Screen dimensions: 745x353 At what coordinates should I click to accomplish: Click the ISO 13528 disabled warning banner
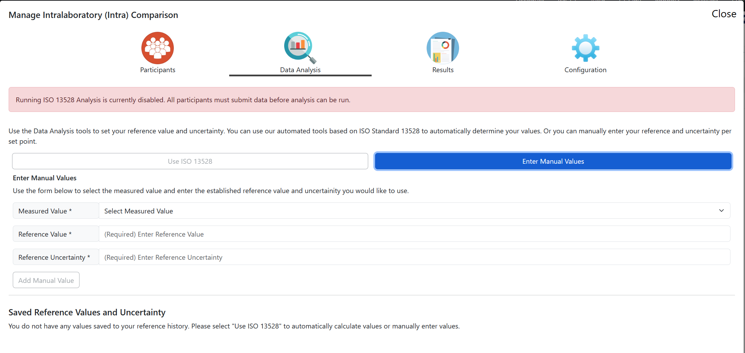click(372, 99)
